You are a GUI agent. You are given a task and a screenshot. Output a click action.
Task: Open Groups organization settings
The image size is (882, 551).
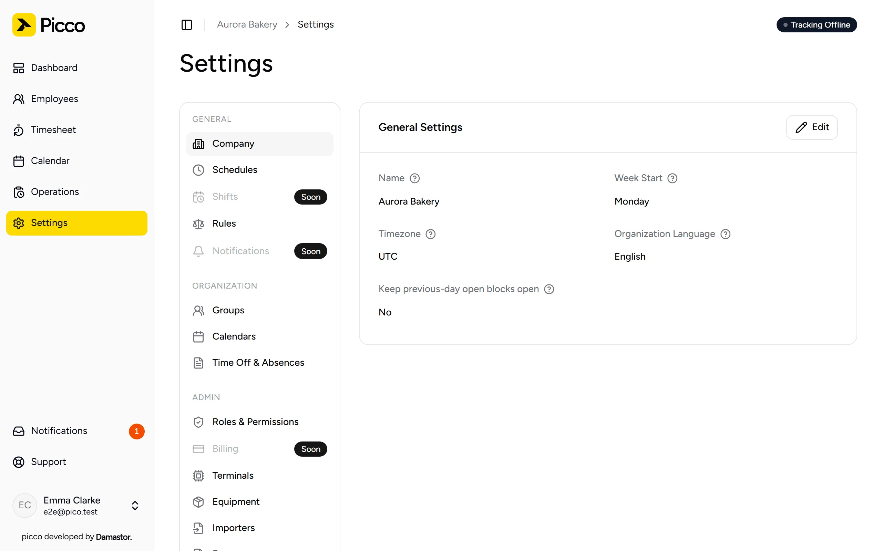pyautogui.click(x=259, y=310)
